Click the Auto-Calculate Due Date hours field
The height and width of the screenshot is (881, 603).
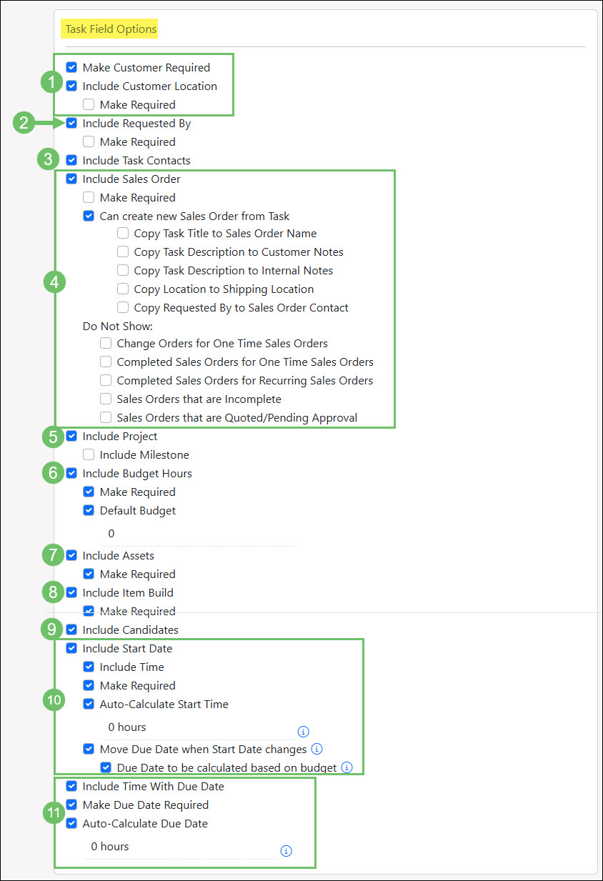(x=180, y=847)
